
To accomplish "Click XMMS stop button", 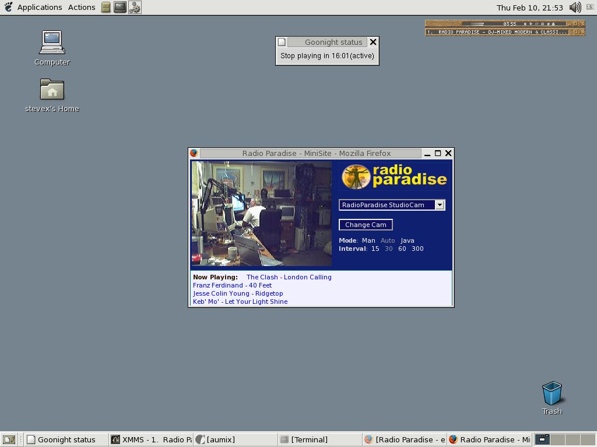I will pos(542,23).
